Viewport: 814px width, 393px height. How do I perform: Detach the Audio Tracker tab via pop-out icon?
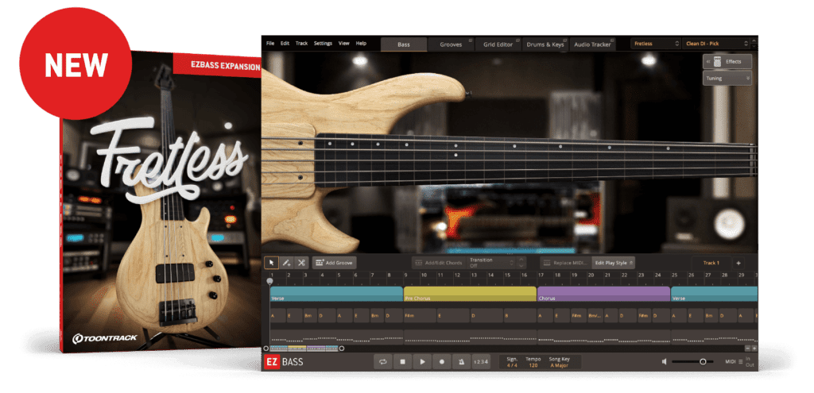pos(613,40)
